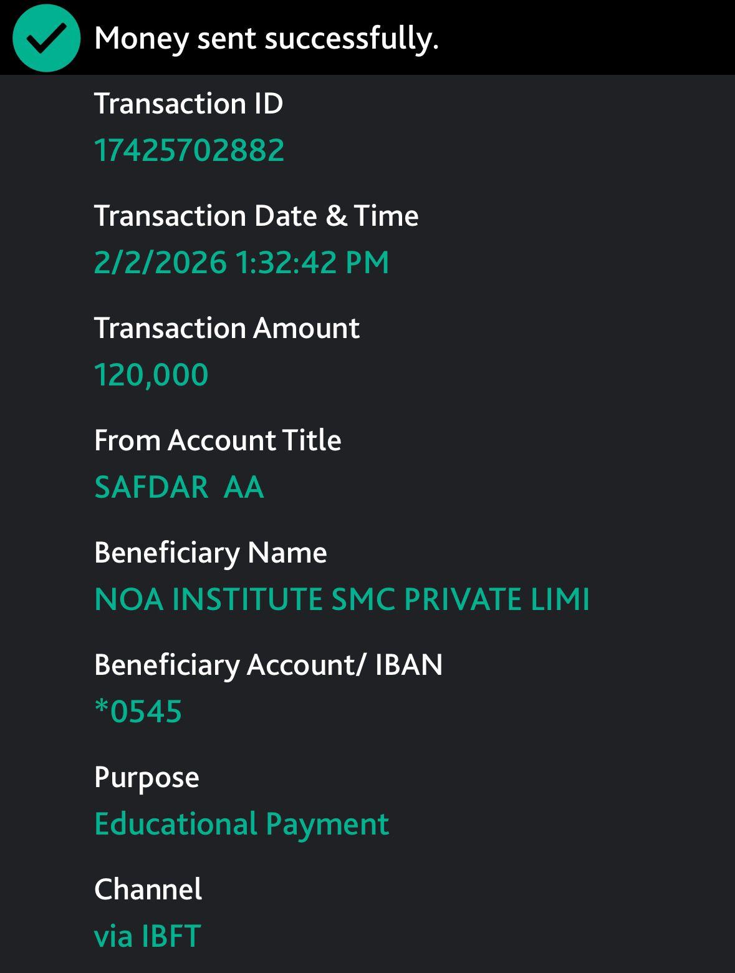Click the masked account number *0545
735x973 pixels.
click(138, 712)
